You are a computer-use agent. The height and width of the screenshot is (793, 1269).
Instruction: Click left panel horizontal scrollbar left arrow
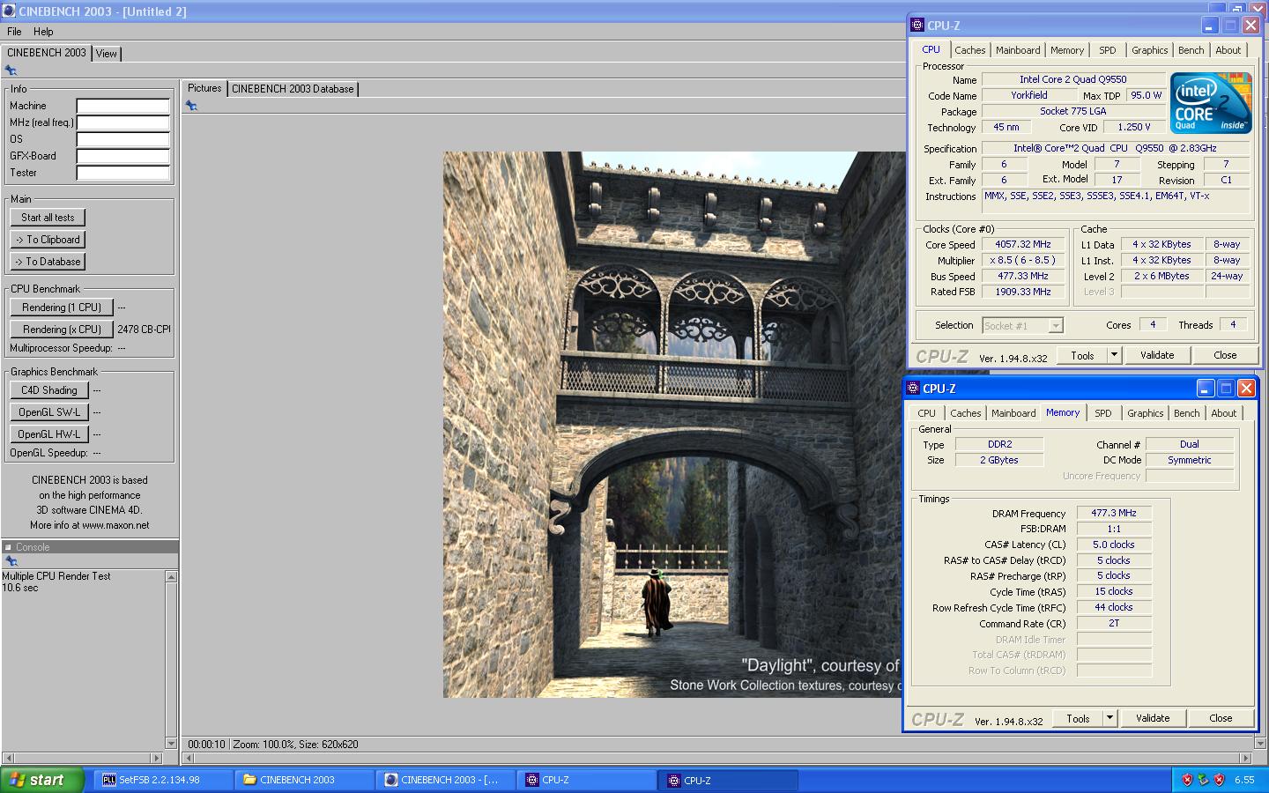coord(8,758)
